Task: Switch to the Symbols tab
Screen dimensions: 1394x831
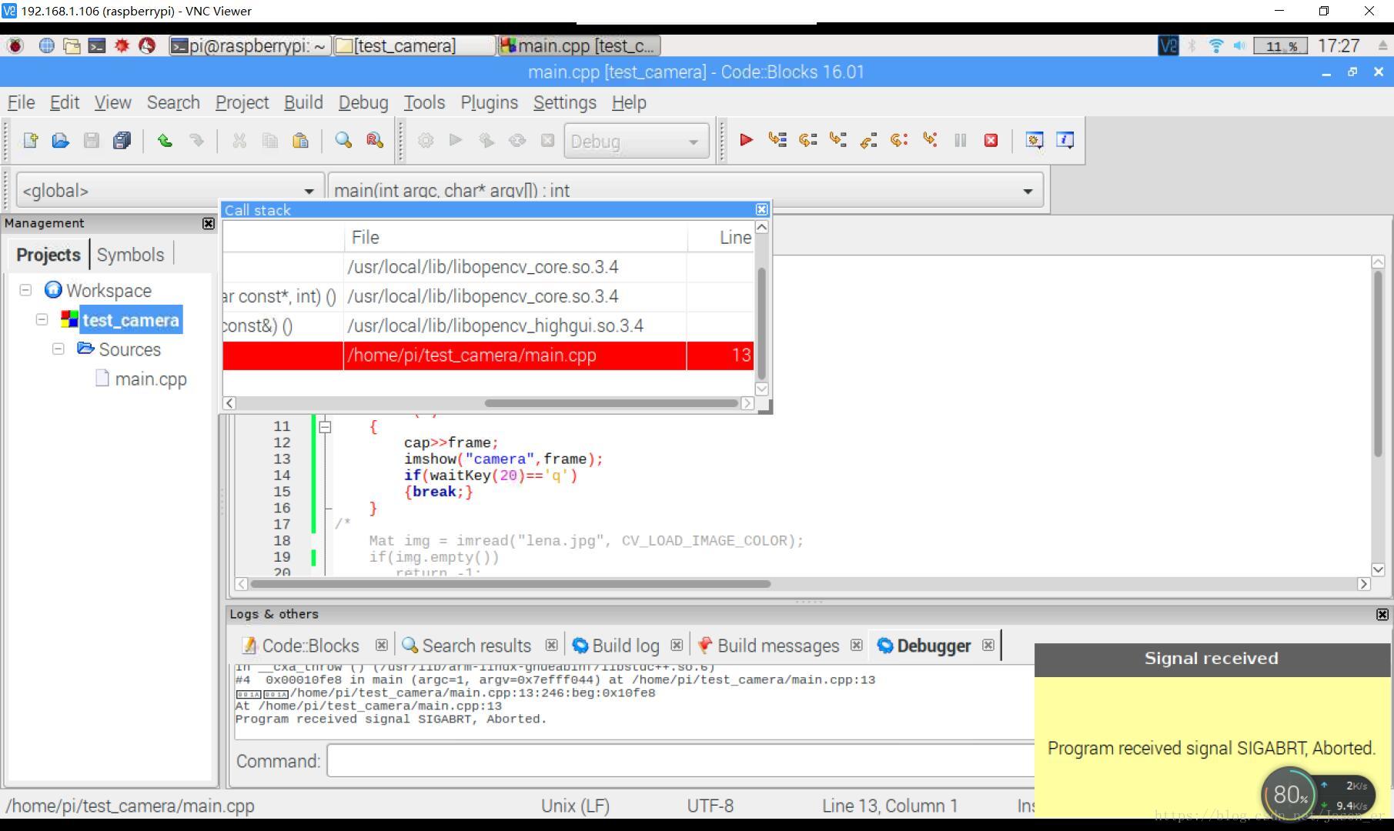Action: coord(131,255)
